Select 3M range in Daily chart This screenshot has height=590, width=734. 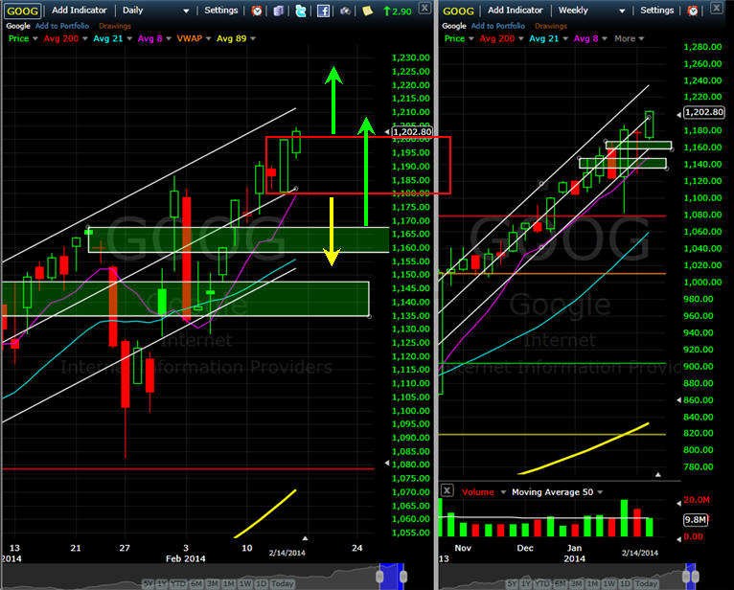point(213,583)
